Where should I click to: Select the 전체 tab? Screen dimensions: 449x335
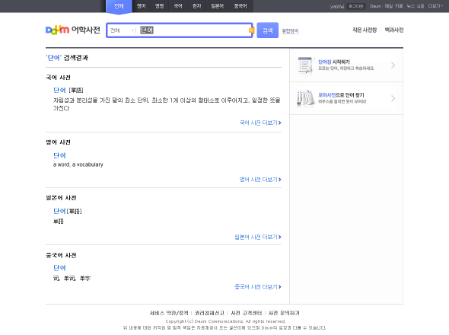coord(119,6)
